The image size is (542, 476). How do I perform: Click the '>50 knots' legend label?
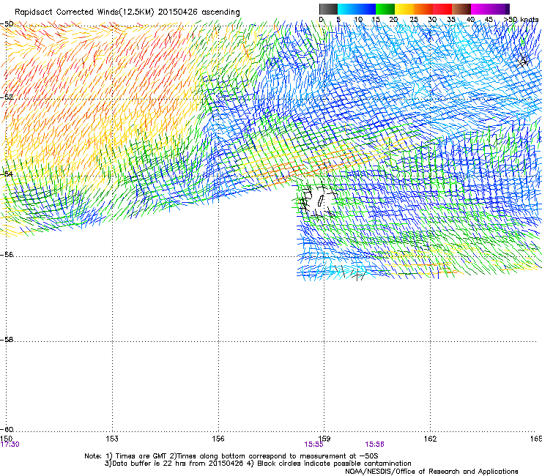[521, 20]
